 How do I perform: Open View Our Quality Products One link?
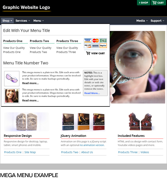pos(14,50)
